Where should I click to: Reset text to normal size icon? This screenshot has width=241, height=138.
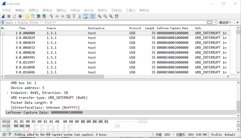[x=111, y=16]
